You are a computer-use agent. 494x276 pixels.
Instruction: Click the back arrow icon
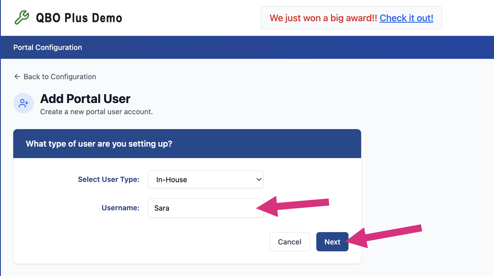pyautogui.click(x=17, y=77)
